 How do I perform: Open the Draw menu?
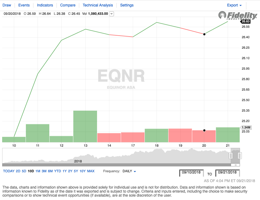(x=7, y=5)
